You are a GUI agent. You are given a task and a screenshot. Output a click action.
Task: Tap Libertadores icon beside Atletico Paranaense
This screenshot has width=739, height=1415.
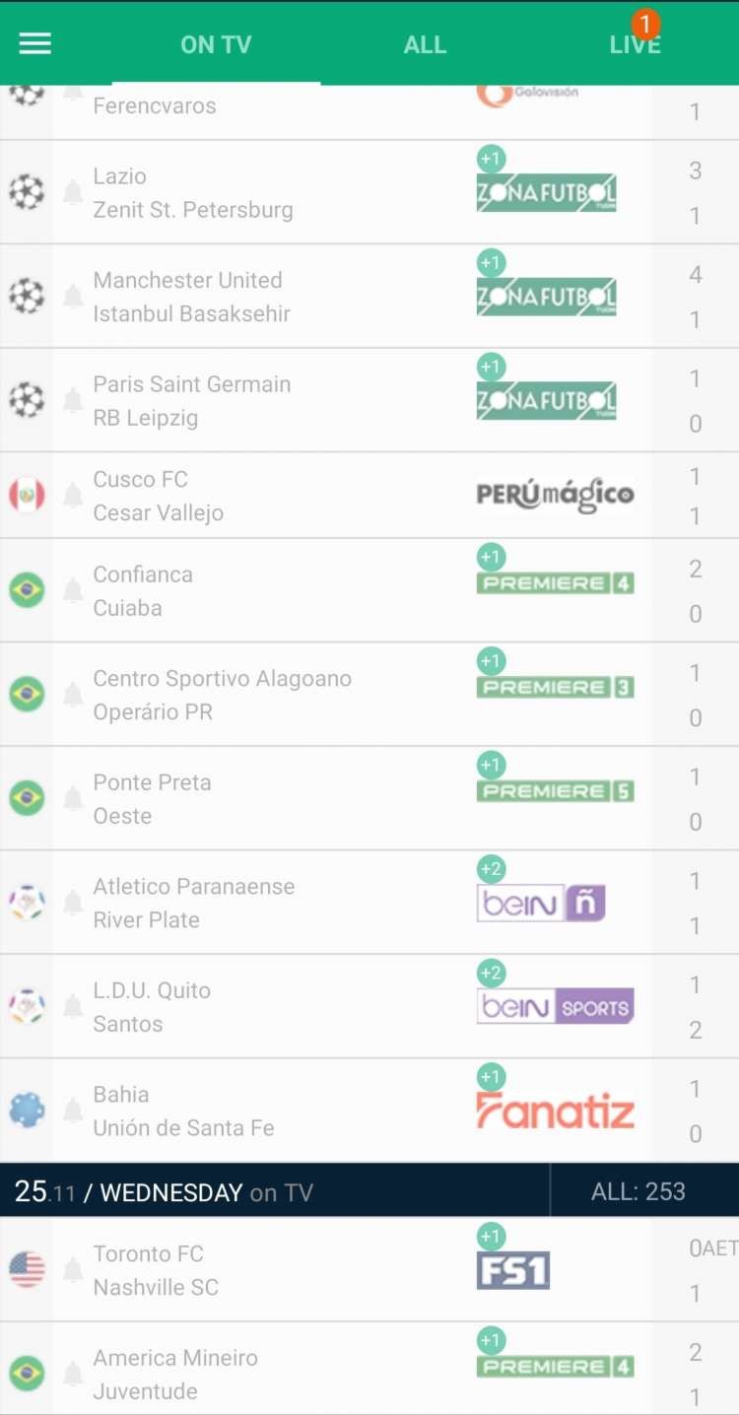click(x=27, y=902)
